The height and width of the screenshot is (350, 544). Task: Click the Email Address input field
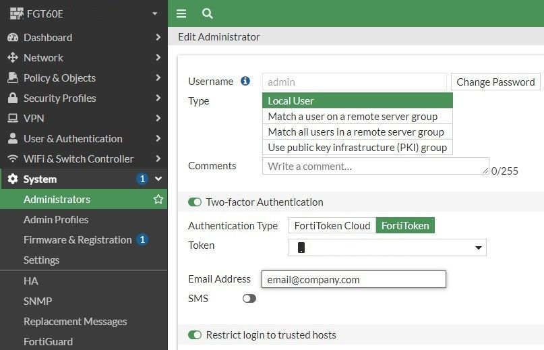point(353,279)
